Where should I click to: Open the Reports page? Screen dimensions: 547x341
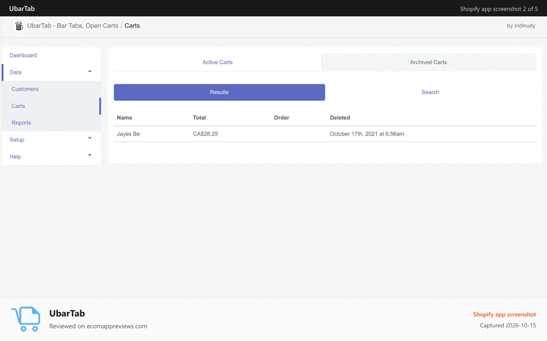(x=21, y=123)
